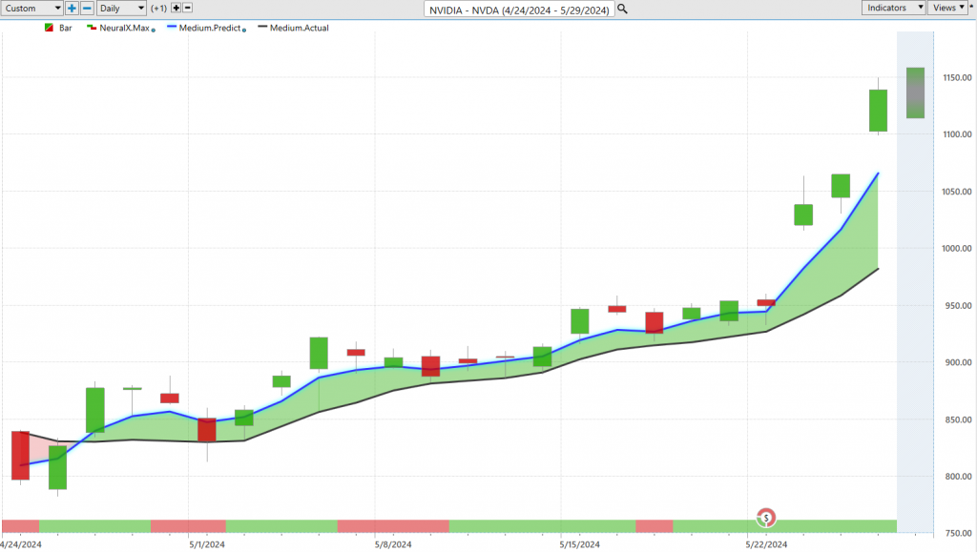Open the Indicators dropdown
The image size is (977, 552).
(893, 8)
